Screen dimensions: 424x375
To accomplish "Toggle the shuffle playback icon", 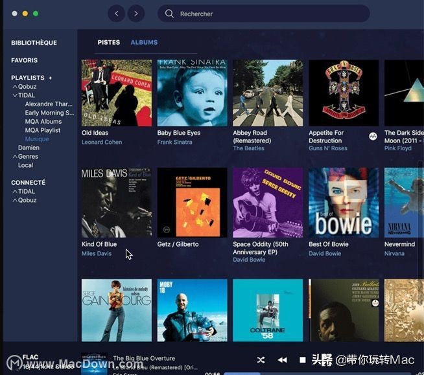I will [261, 360].
